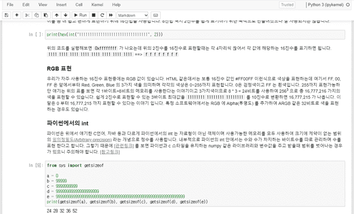Screen dimensions: 354x214
Task: Select the In [9]: prompt
Action: coord(36,165)
